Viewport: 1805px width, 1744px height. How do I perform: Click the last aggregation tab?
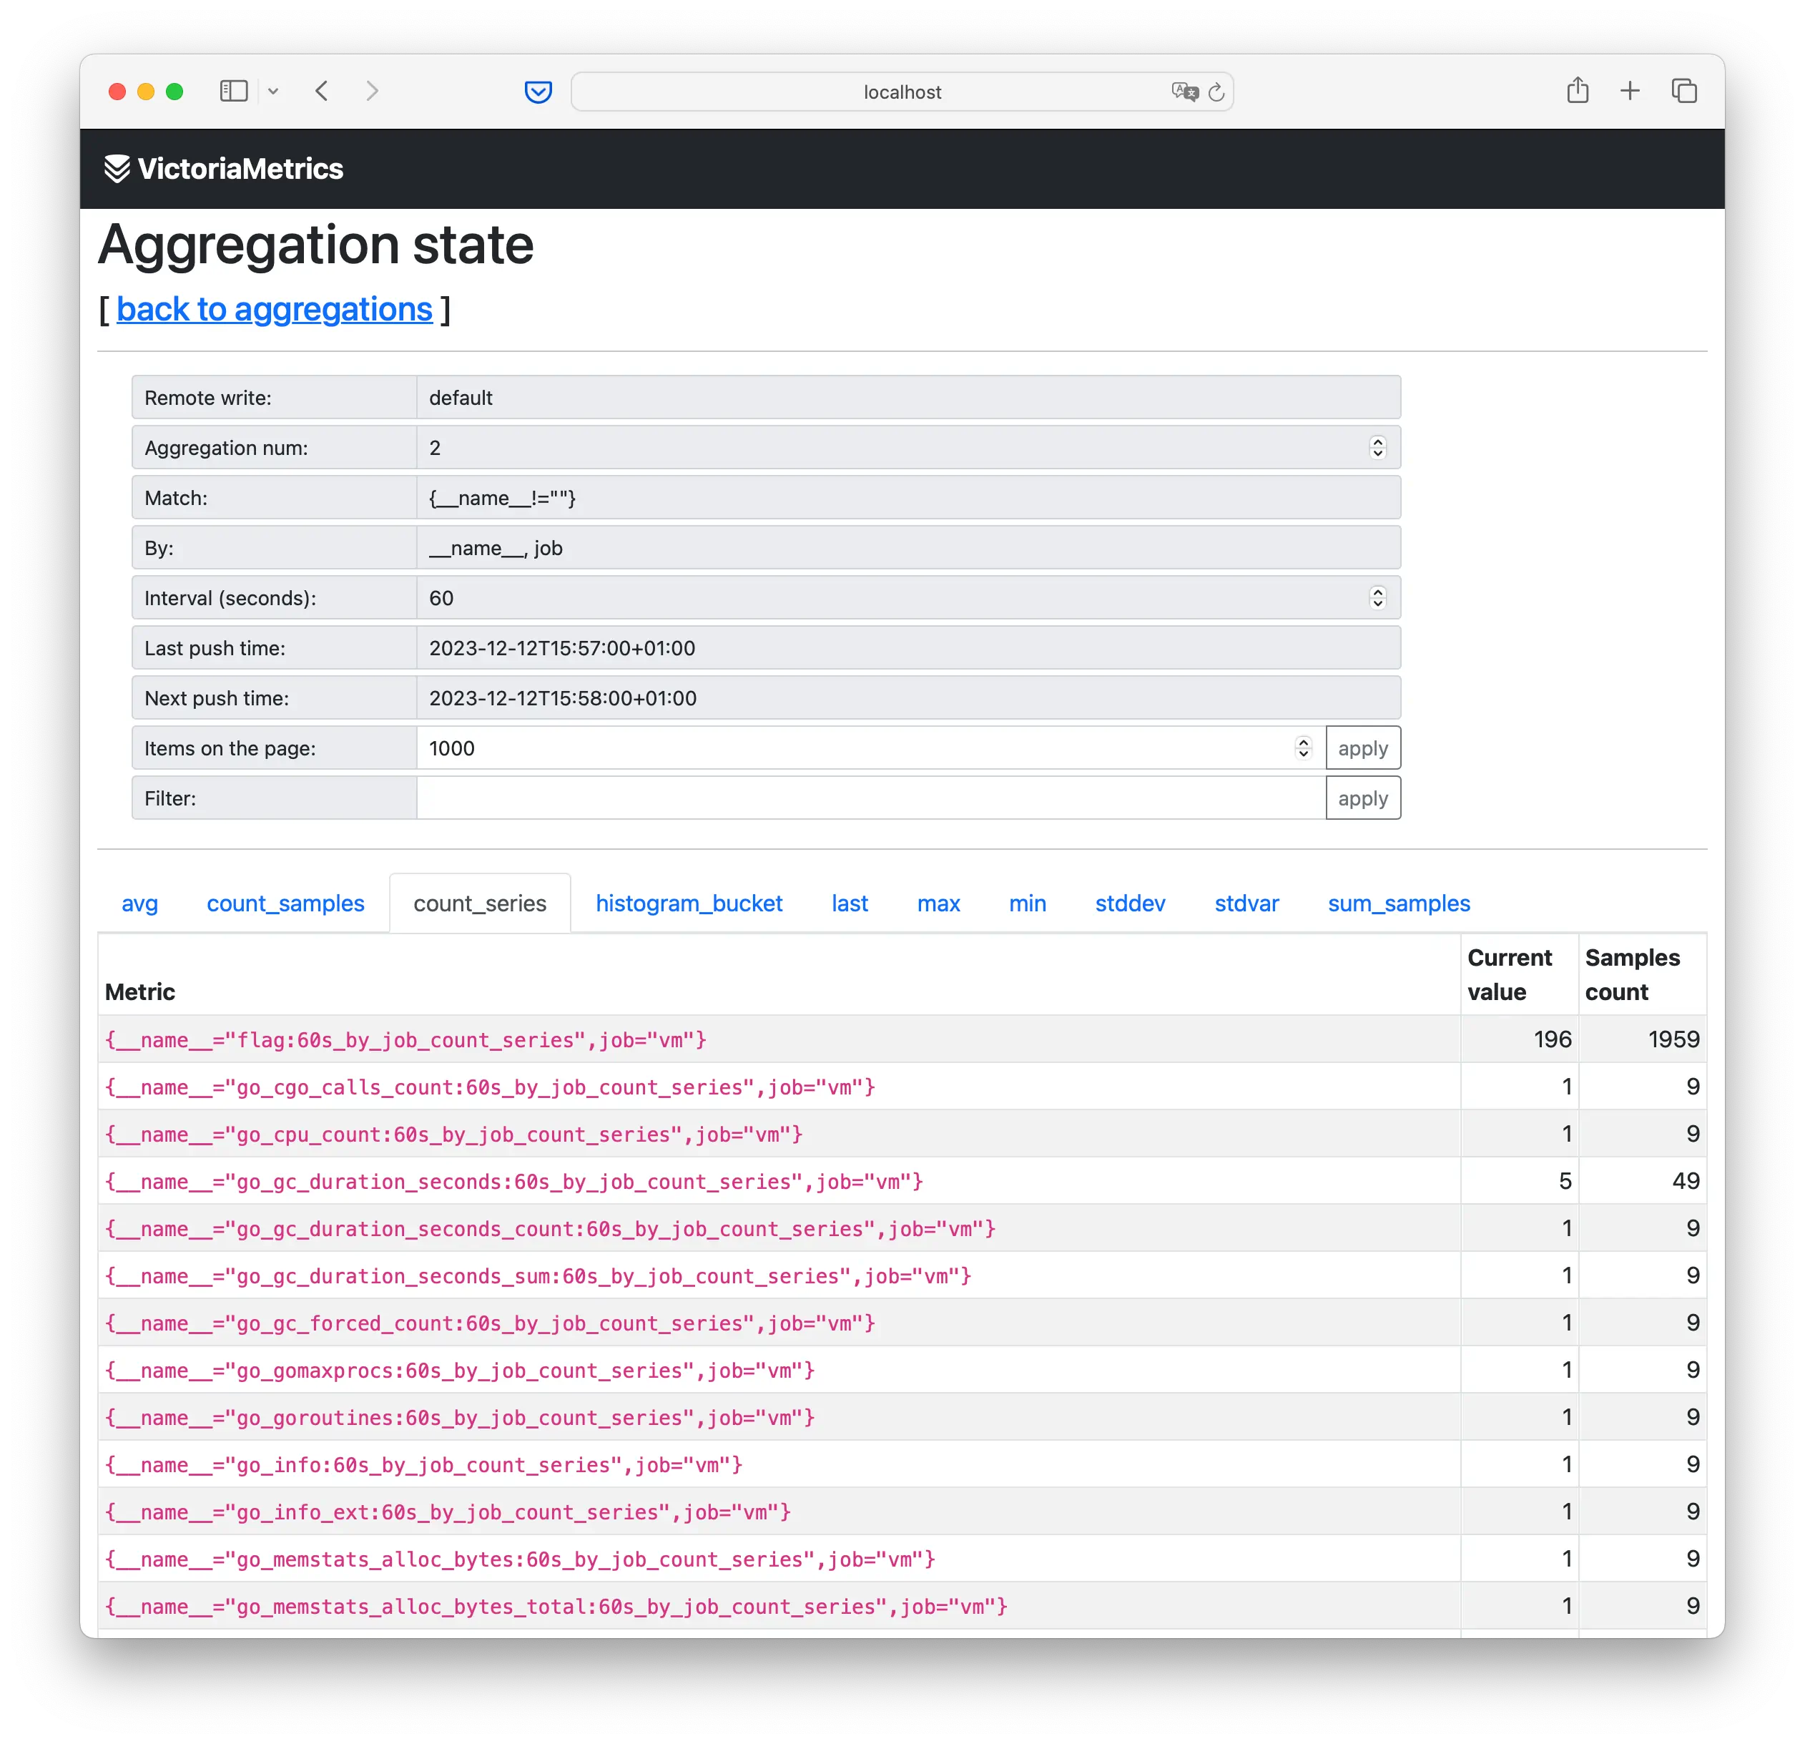click(1396, 903)
